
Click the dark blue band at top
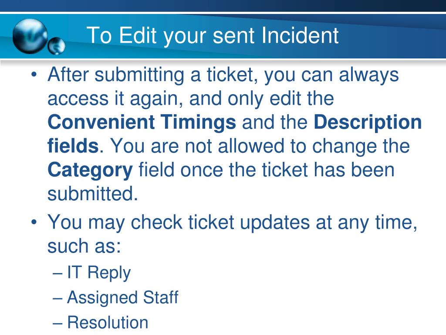223,6
